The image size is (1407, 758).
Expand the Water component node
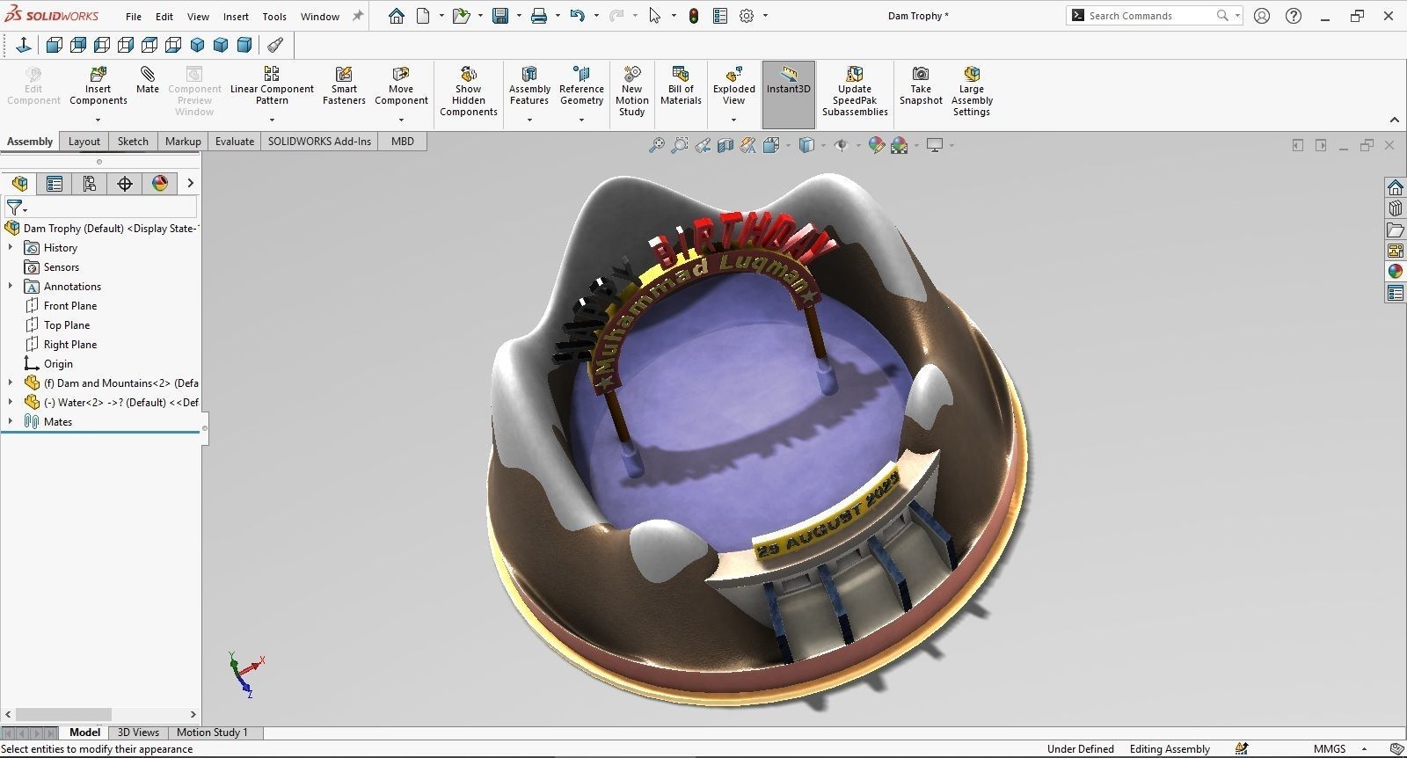(x=11, y=403)
